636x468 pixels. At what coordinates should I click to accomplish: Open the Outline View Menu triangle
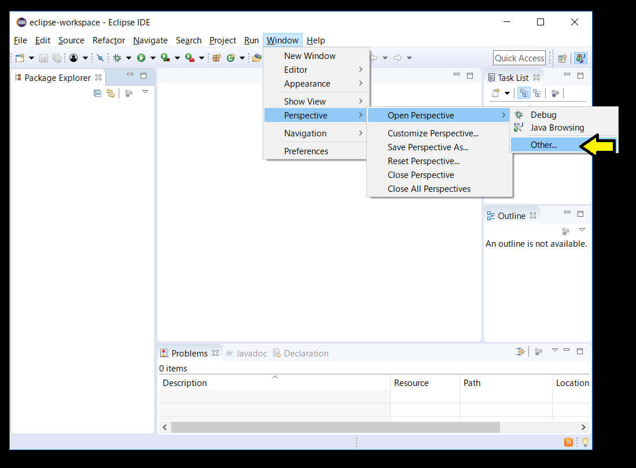click(x=582, y=229)
